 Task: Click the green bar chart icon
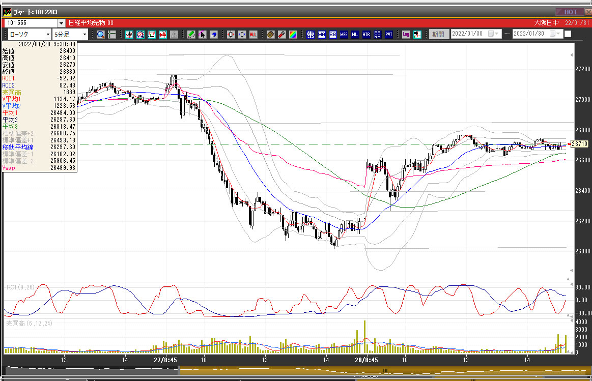click(x=152, y=34)
